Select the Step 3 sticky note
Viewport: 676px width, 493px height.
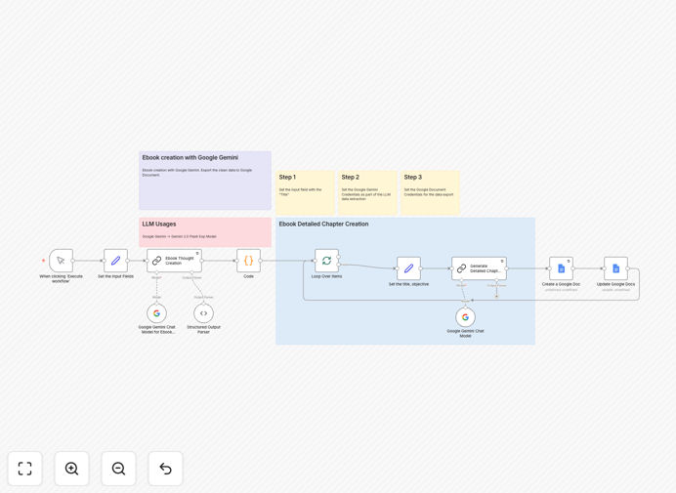430,192
